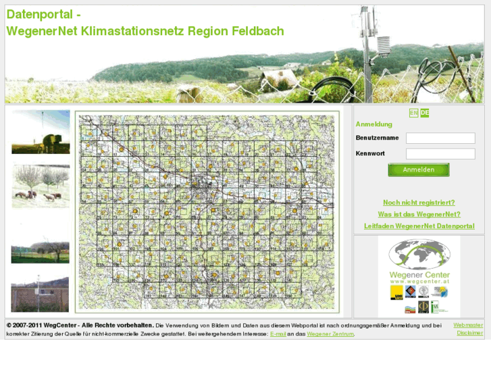491x368 pixels.
Task: Focus the Kennwort password field
Action: coord(440,154)
